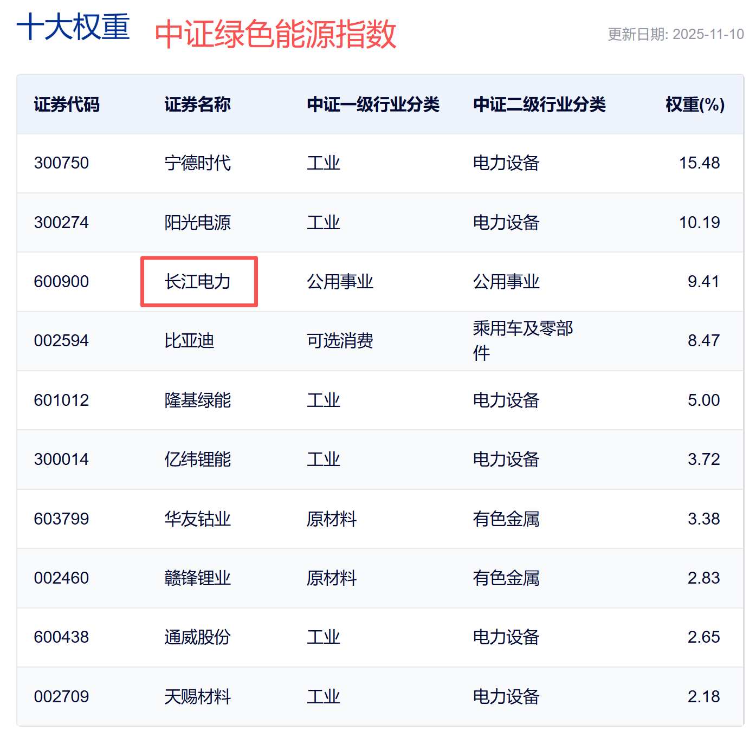756x731 pixels.
Task: Click the 证券代码 column header
Action: [67, 104]
